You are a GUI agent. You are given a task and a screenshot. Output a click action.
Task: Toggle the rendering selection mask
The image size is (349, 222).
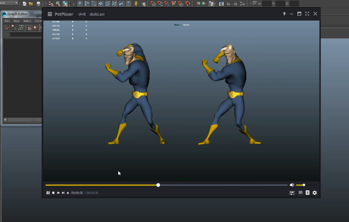tap(122, 3)
